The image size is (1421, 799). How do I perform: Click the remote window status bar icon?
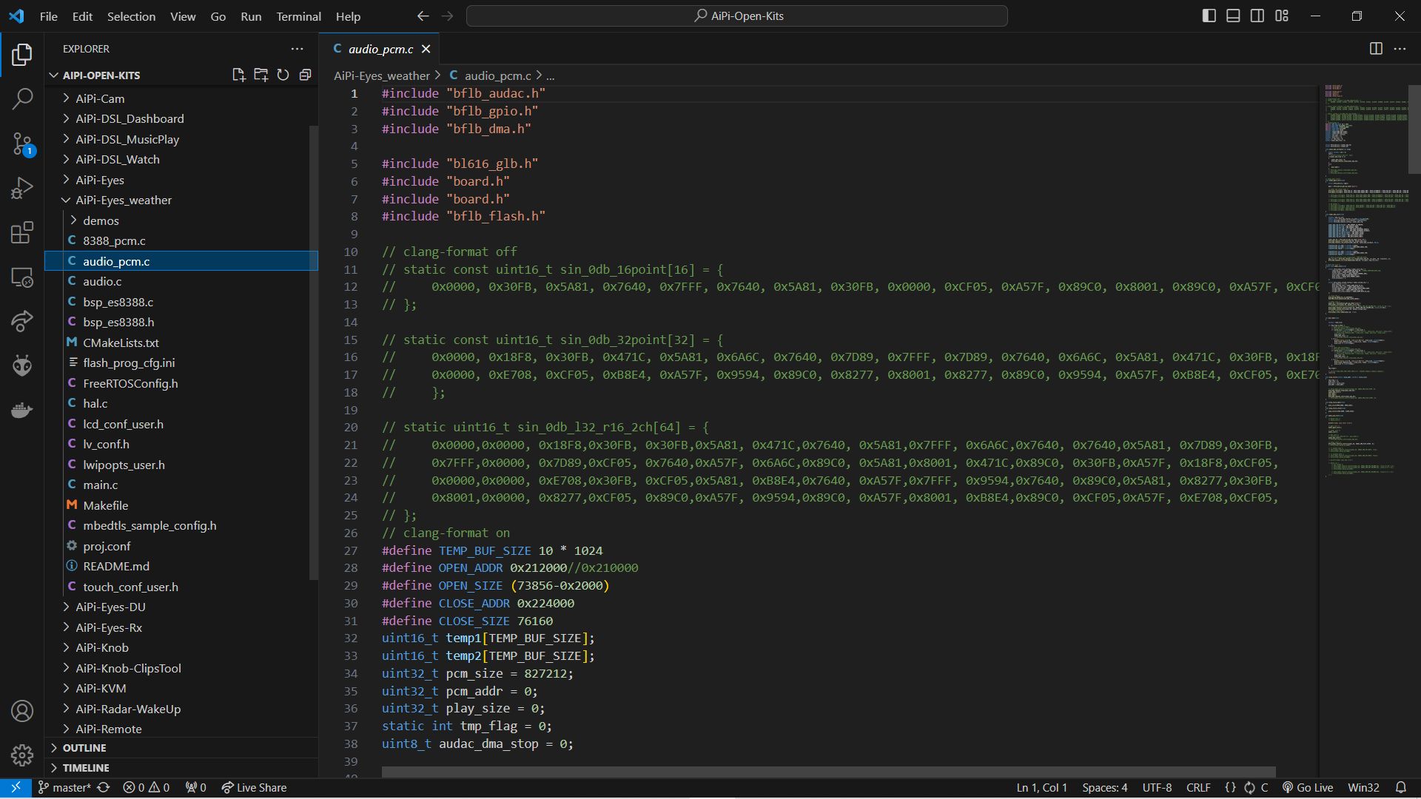click(x=16, y=787)
